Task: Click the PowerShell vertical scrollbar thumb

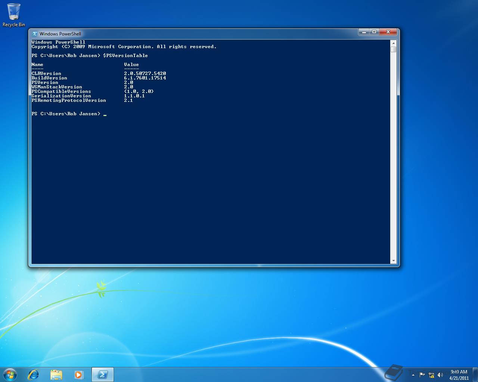Action: [x=393, y=49]
